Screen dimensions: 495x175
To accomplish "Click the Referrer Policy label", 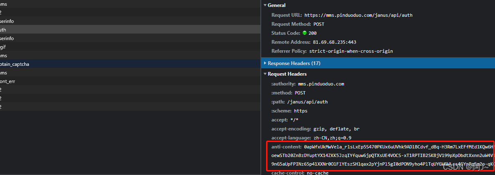I will coord(289,51).
